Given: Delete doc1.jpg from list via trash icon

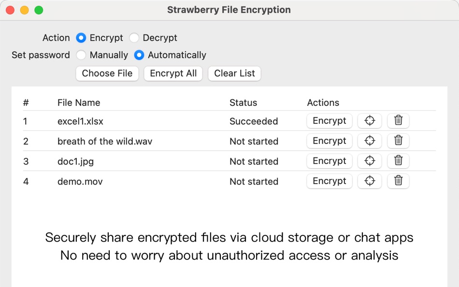Looking at the screenshot, I should pyautogui.click(x=398, y=161).
